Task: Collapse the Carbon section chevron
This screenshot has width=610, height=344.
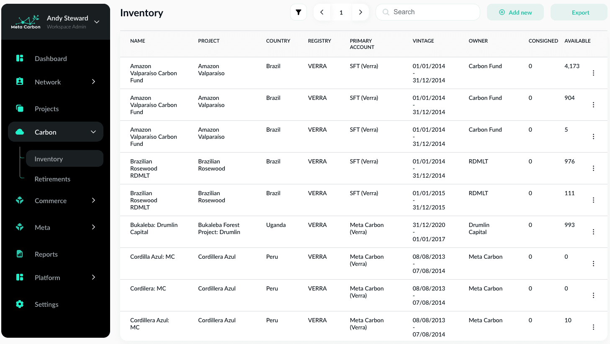Action: tap(93, 132)
